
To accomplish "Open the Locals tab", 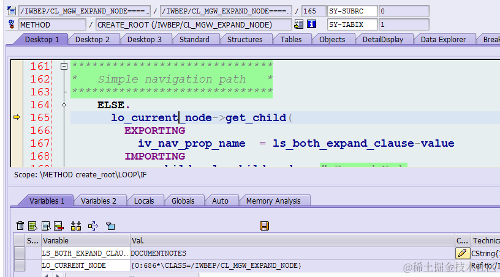I will coord(144,201).
